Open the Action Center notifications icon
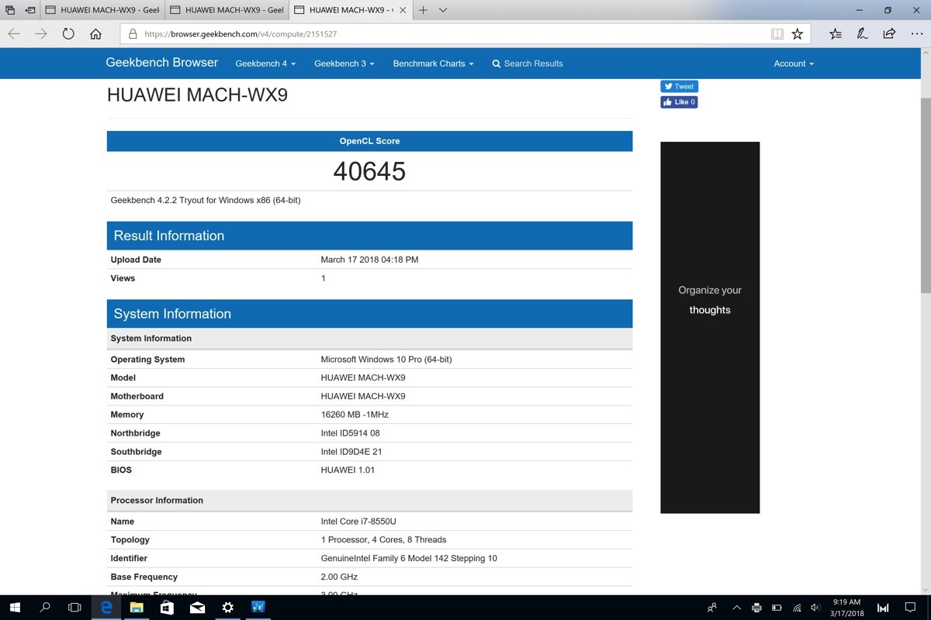Image resolution: width=931 pixels, height=620 pixels. (910, 608)
